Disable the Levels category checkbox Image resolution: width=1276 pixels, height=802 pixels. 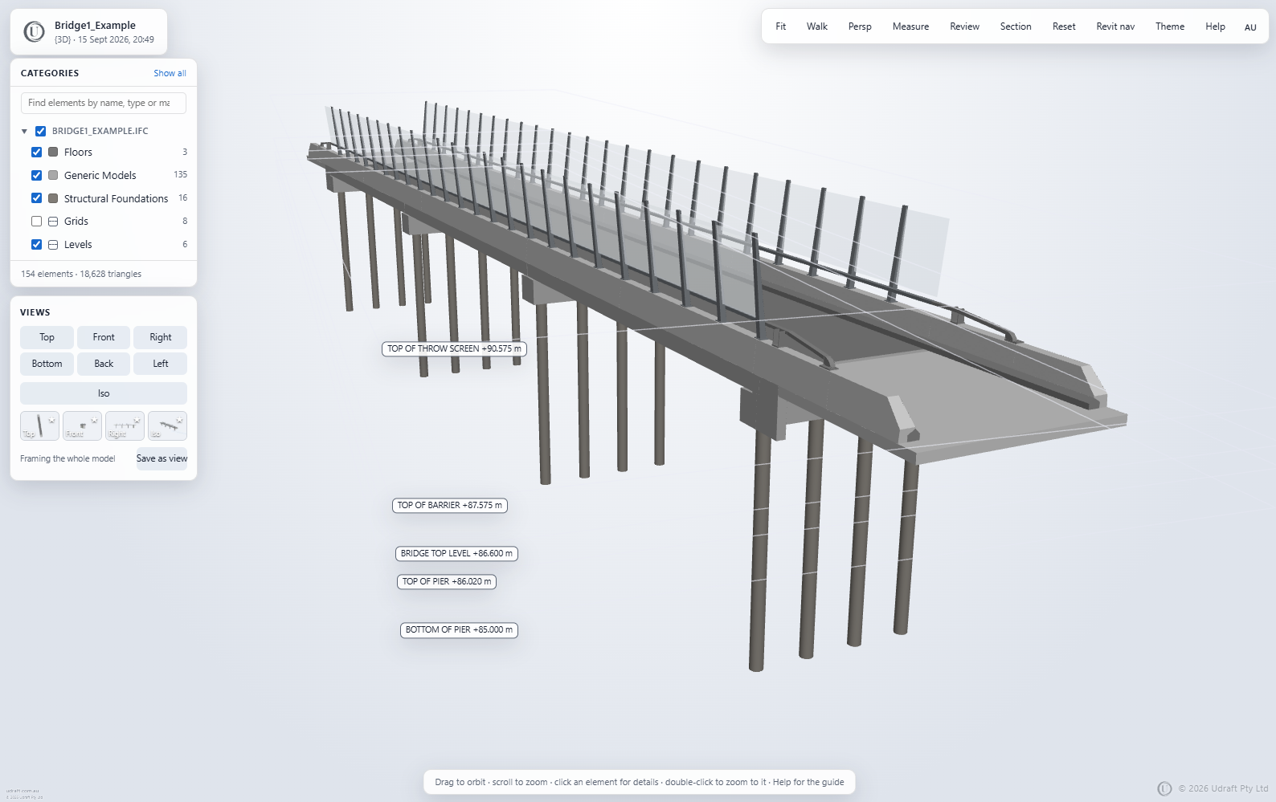36,245
